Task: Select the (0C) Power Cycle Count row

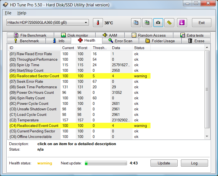Action: (80, 103)
